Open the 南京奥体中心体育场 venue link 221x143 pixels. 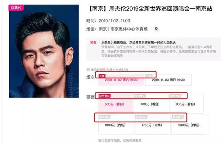(129, 29)
